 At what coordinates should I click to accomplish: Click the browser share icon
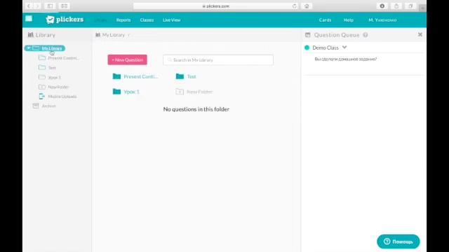(396, 6)
